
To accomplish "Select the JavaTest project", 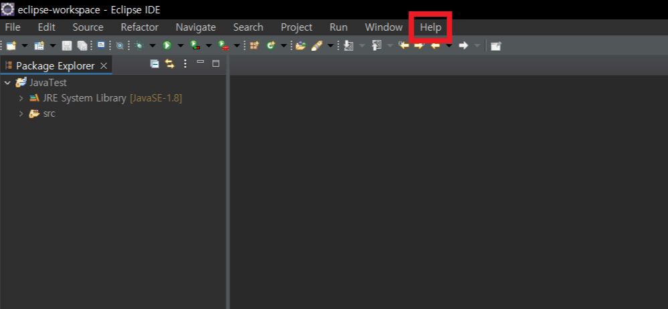I will pos(48,83).
